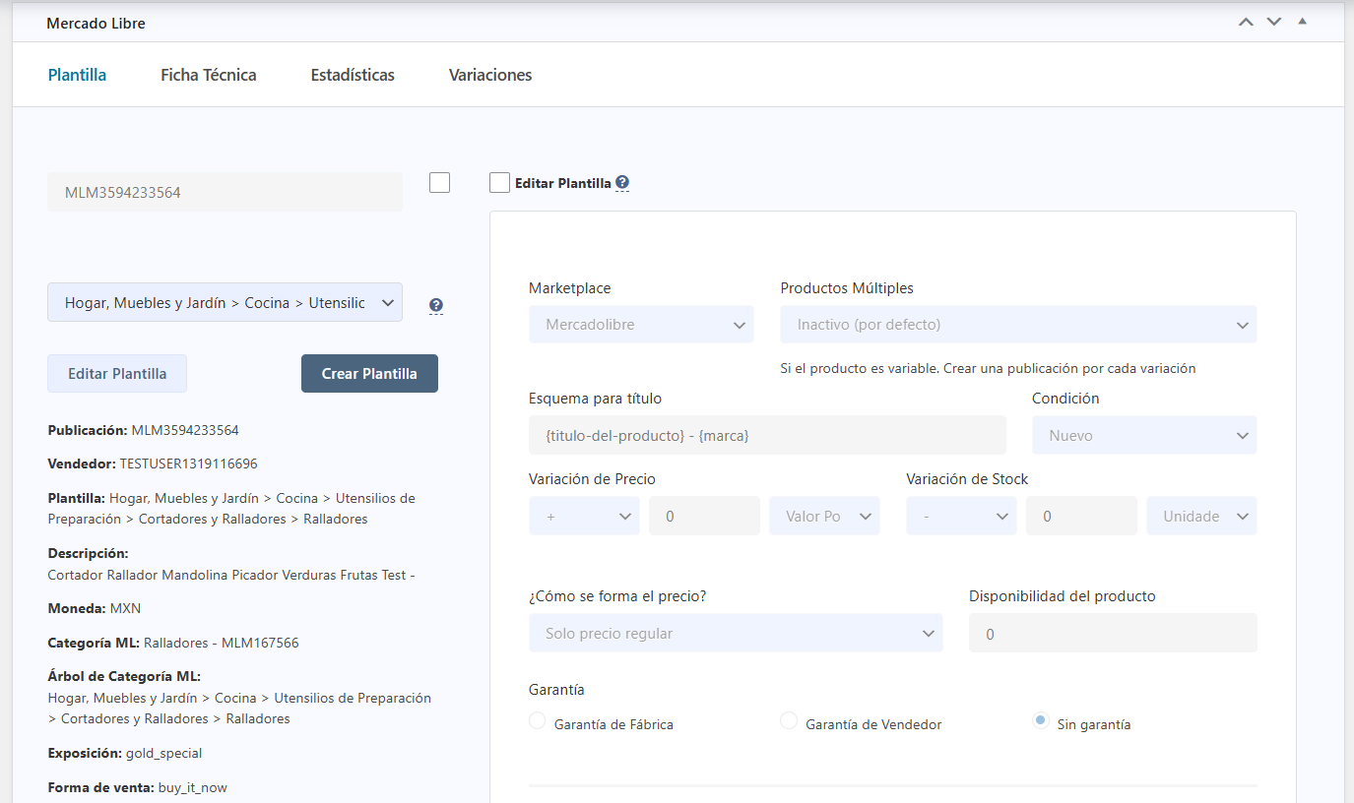Click the help icon next to Editar Plantilla

point(622,183)
